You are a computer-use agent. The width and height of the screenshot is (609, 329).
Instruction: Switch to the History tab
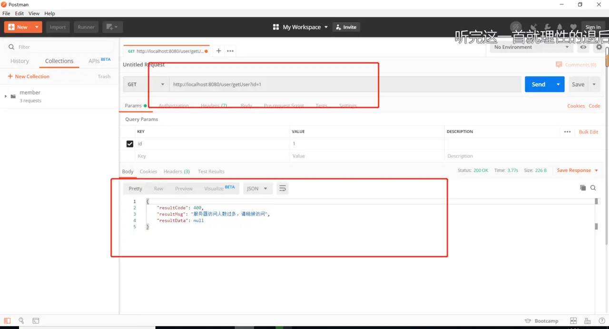(20, 61)
